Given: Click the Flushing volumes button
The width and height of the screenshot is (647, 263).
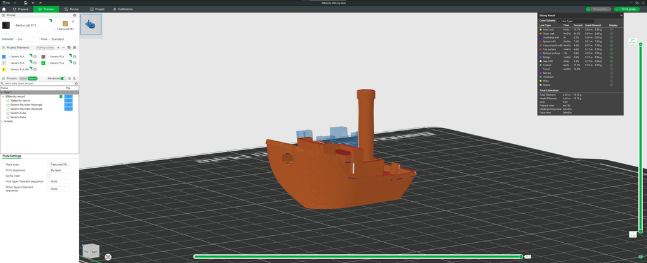Looking at the screenshot, I should [x=45, y=48].
